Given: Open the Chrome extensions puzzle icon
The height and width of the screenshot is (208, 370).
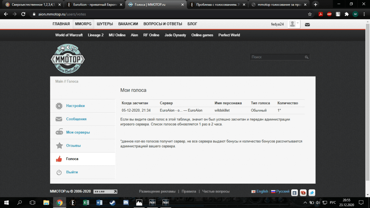Looking at the screenshot, I should [346, 14].
